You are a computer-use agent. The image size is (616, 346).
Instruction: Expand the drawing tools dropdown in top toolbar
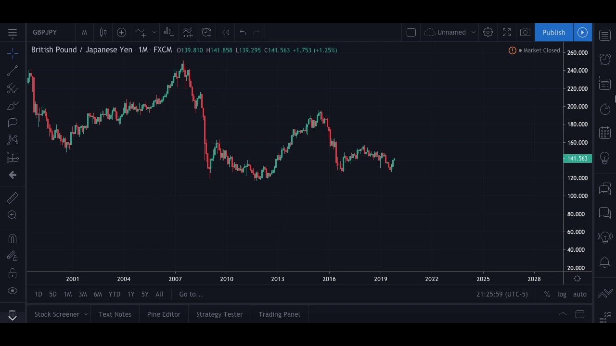coord(154,32)
